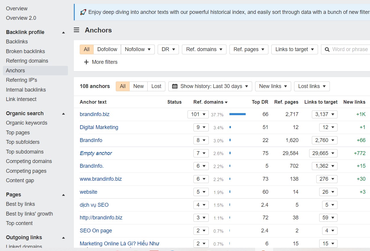Expand the 2,760 links to target dropdown
The image size is (370, 251).
[x=325, y=140]
